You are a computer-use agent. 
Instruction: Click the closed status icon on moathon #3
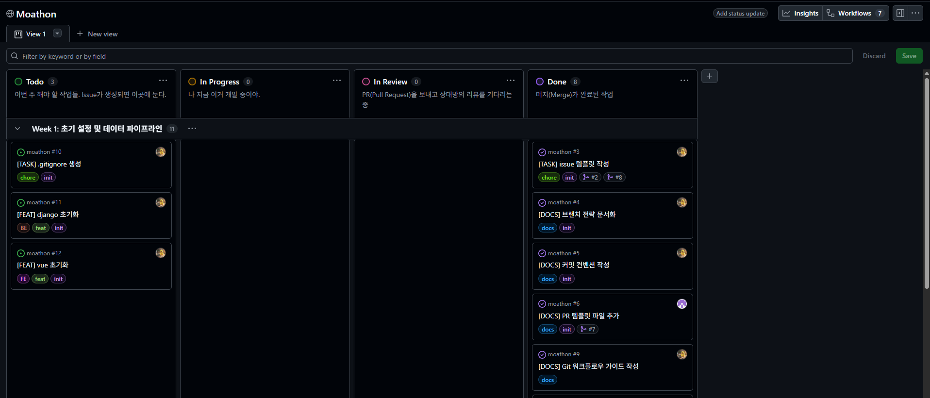pos(542,152)
